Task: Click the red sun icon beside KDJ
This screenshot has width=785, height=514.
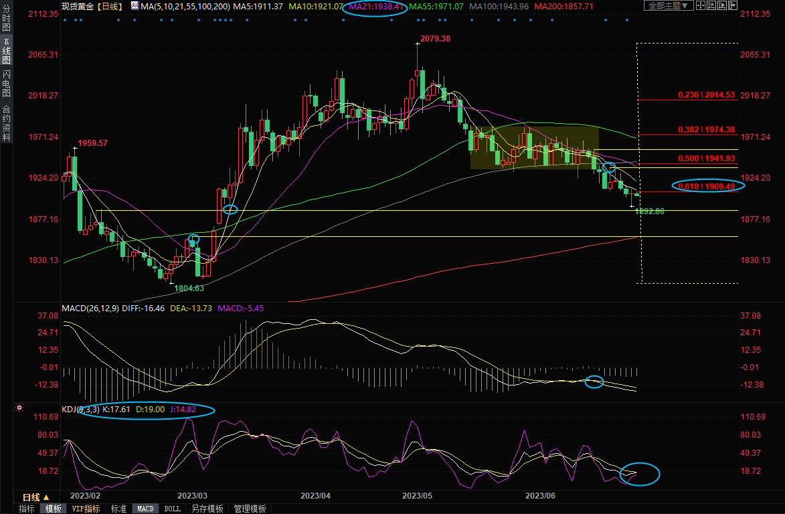Action: point(19,408)
